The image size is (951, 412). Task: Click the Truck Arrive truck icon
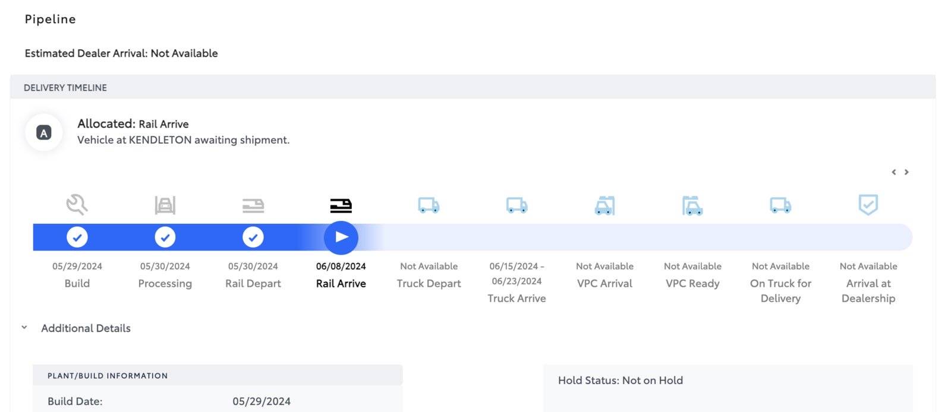point(517,205)
